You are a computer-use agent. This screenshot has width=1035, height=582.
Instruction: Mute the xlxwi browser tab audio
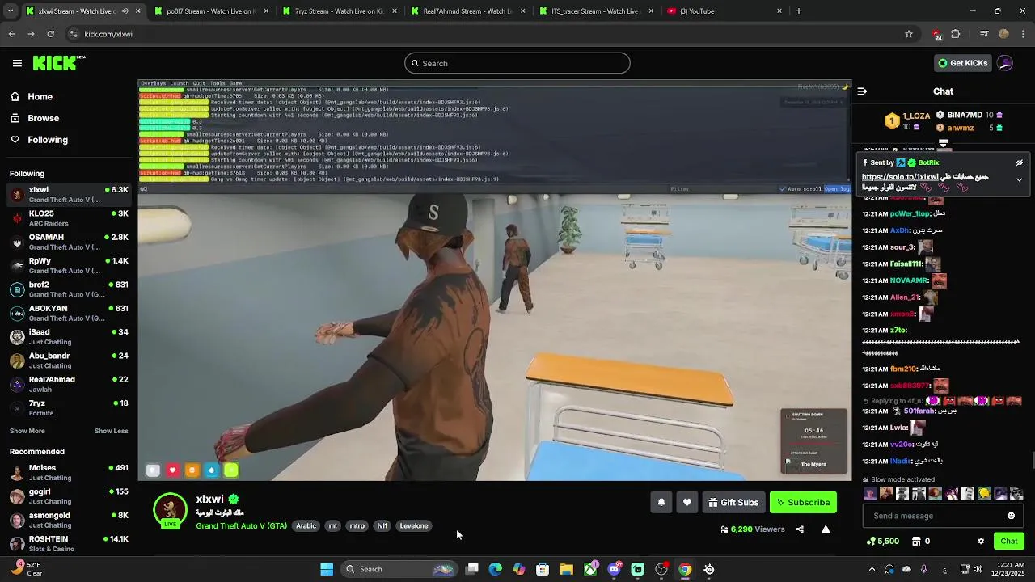tap(125, 11)
